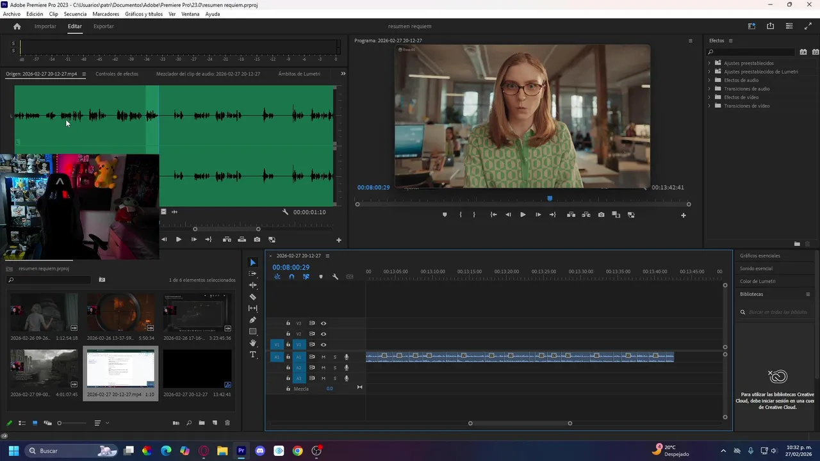
Task: Hide track V2 with the eye icon
Action: pos(324,334)
